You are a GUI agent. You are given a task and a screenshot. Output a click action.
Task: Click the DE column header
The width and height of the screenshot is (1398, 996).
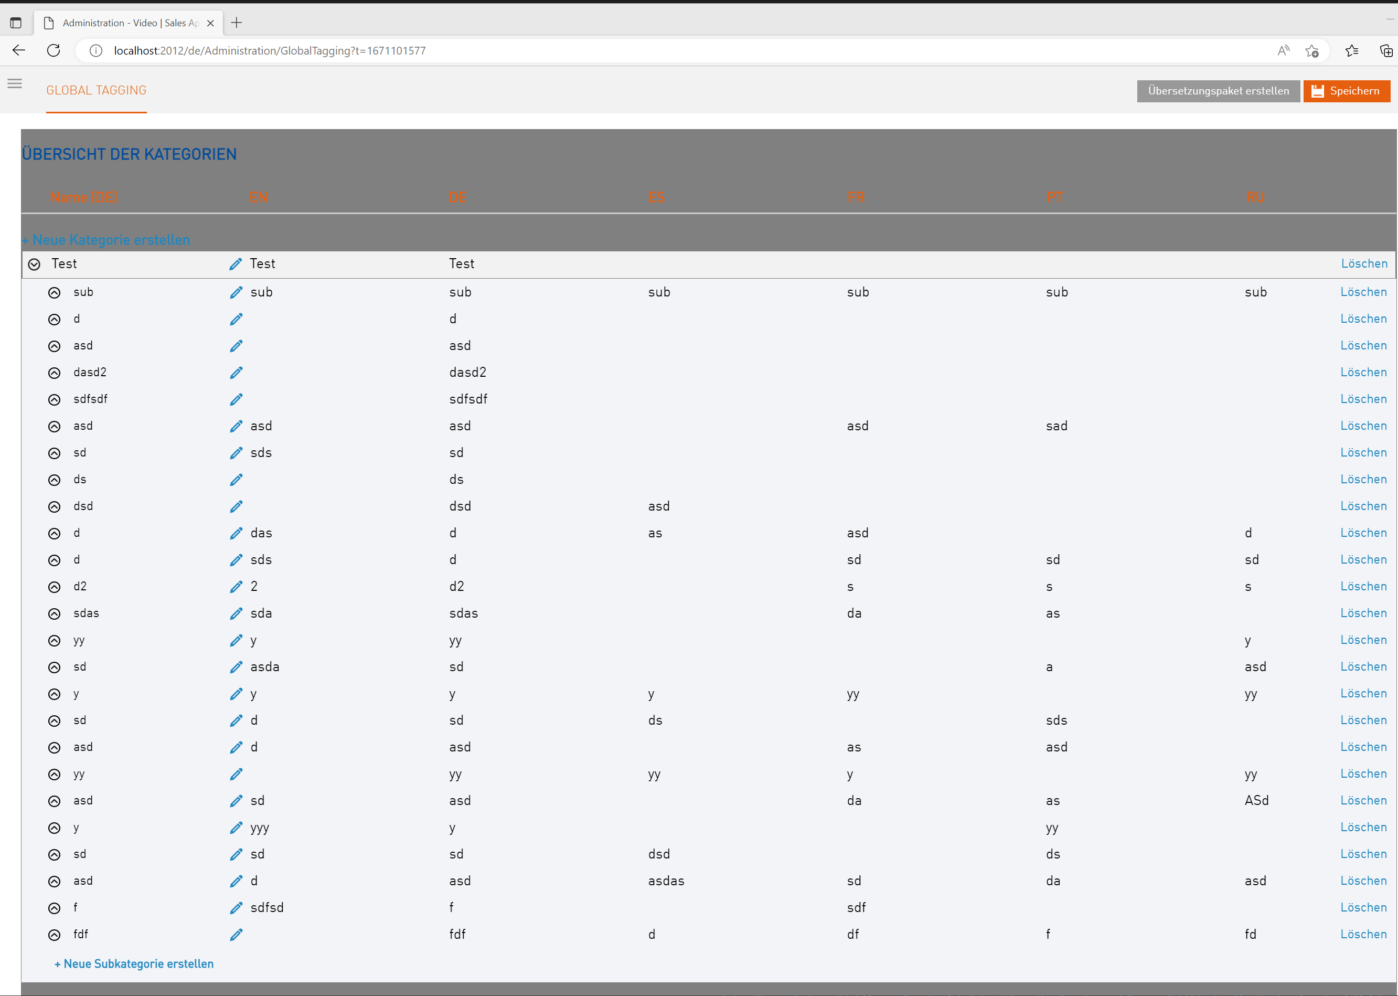coord(459,197)
